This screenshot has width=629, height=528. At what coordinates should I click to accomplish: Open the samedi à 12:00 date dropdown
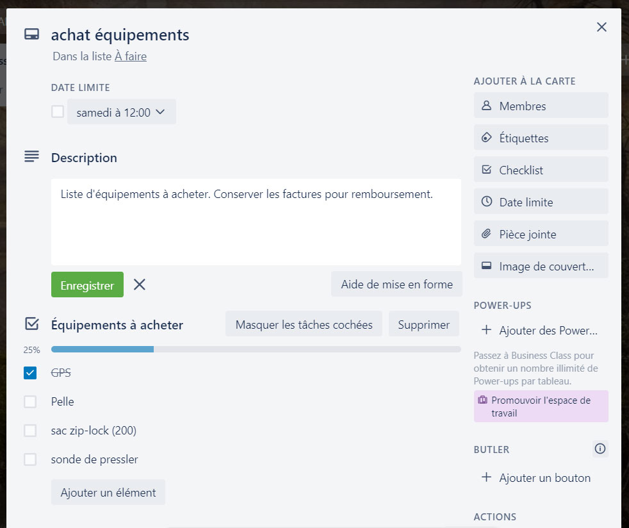[122, 112]
